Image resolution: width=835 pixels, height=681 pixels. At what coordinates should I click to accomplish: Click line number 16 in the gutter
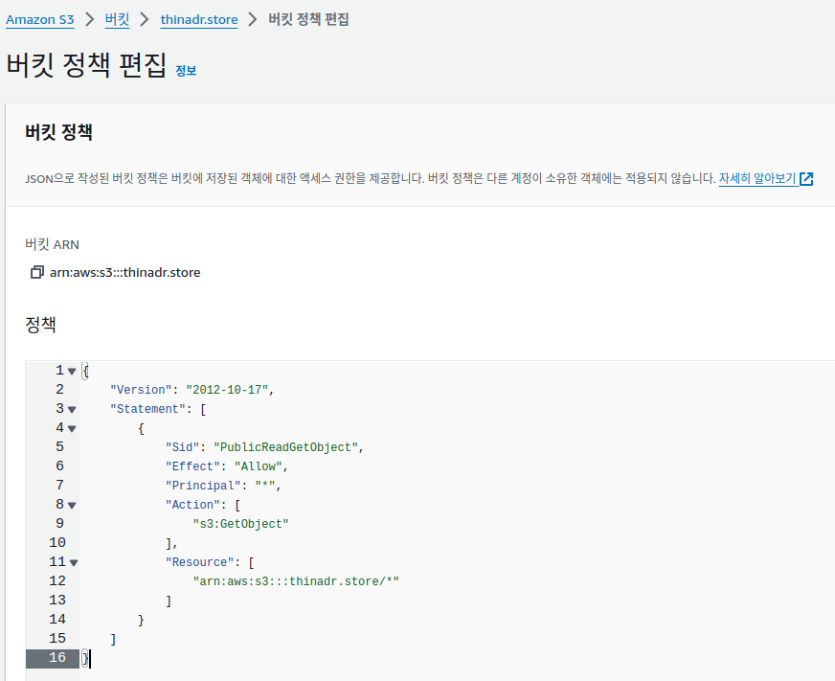[x=57, y=658]
